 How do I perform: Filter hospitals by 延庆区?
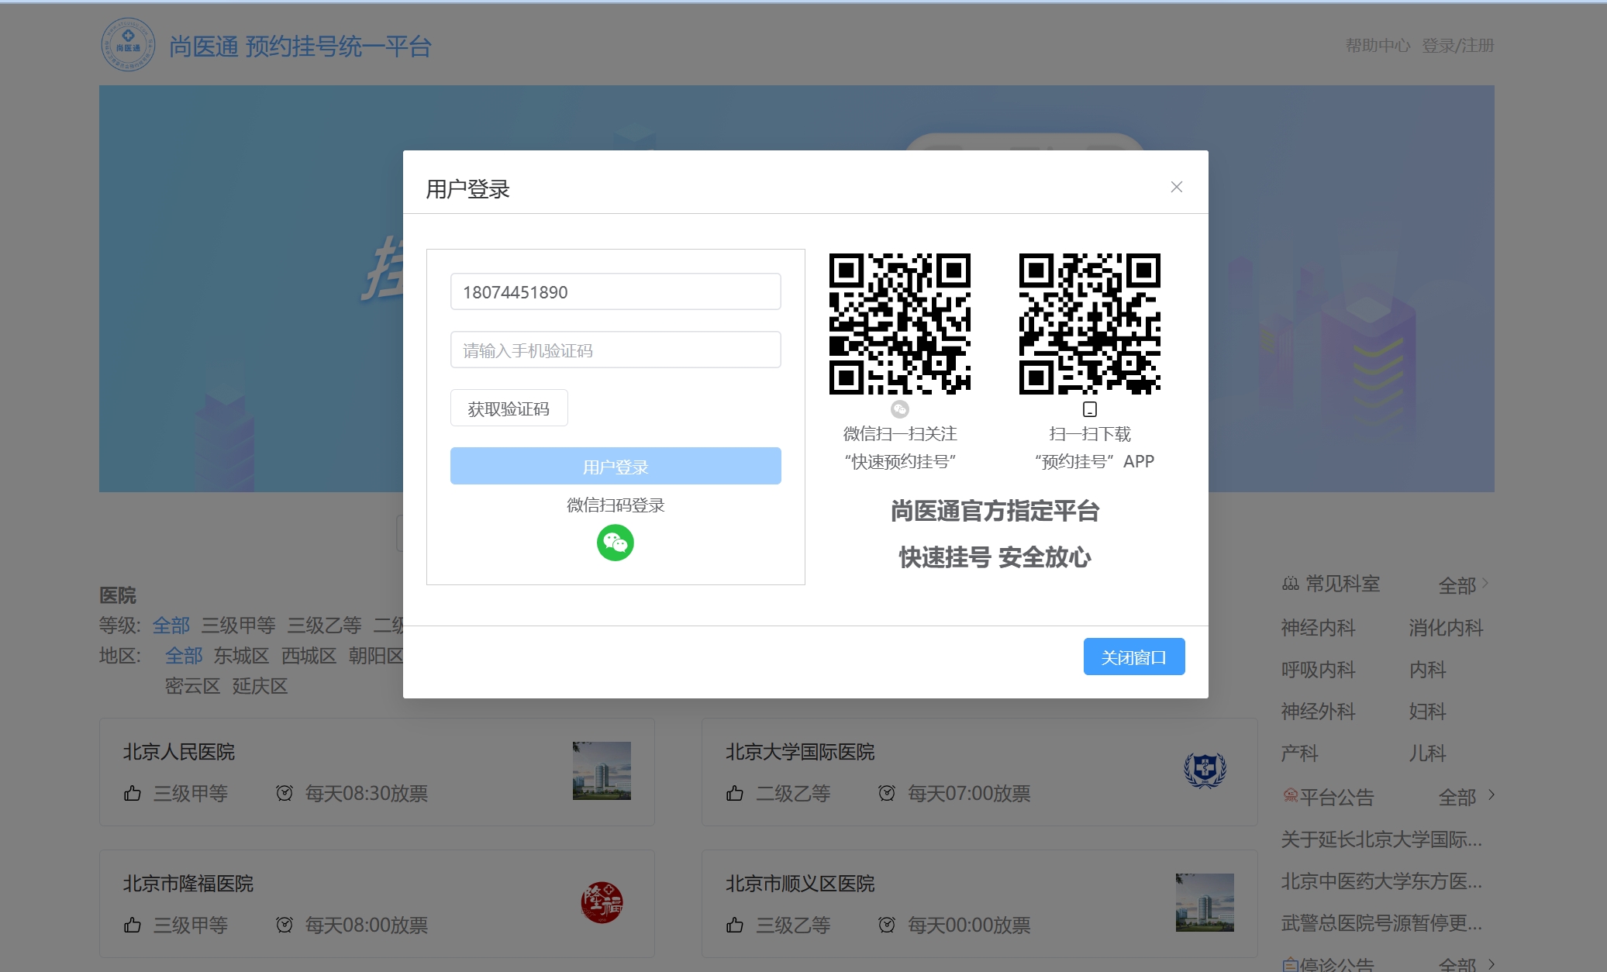tap(260, 686)
